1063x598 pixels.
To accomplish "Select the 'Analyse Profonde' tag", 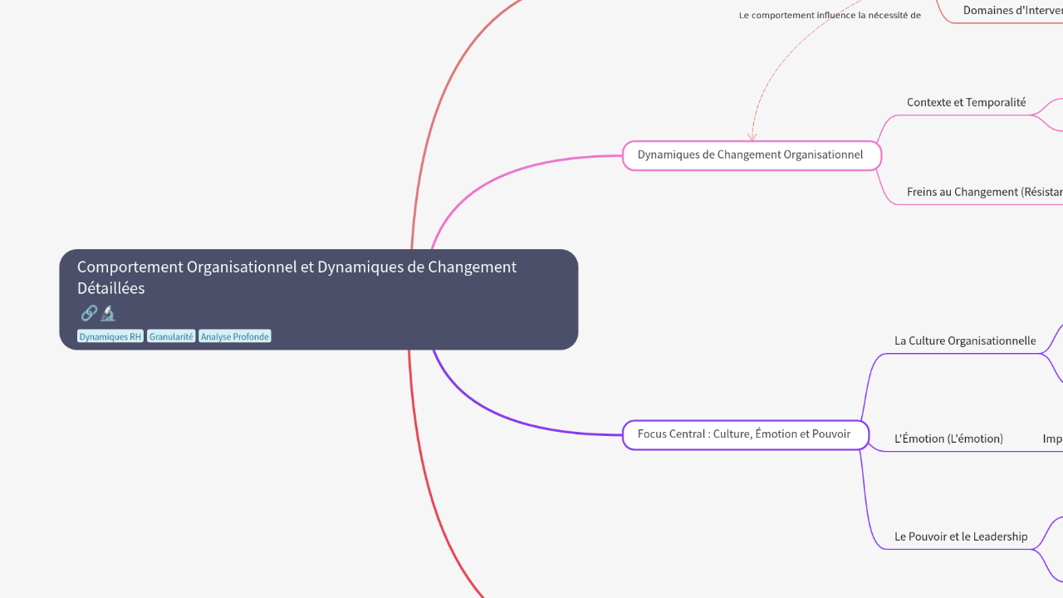I will tap(235, 336).
